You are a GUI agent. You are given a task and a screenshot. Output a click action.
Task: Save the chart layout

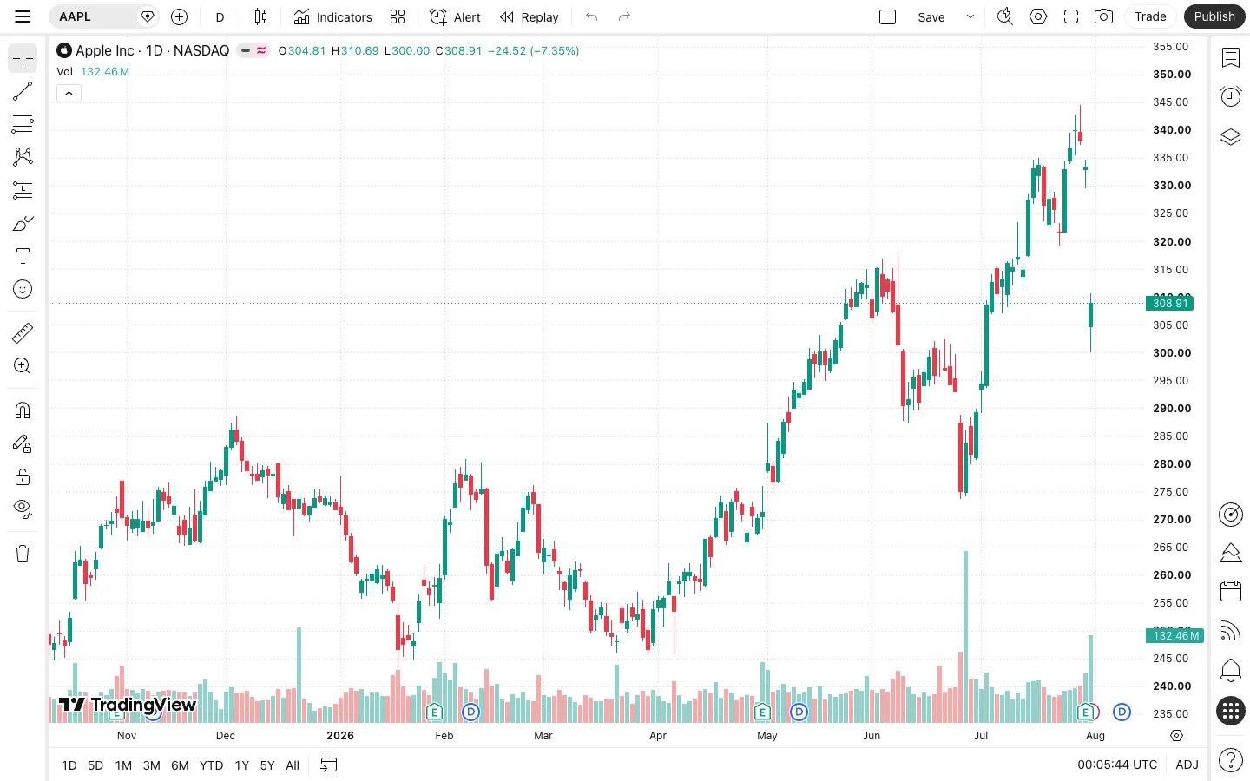click(x=931, y=16)
